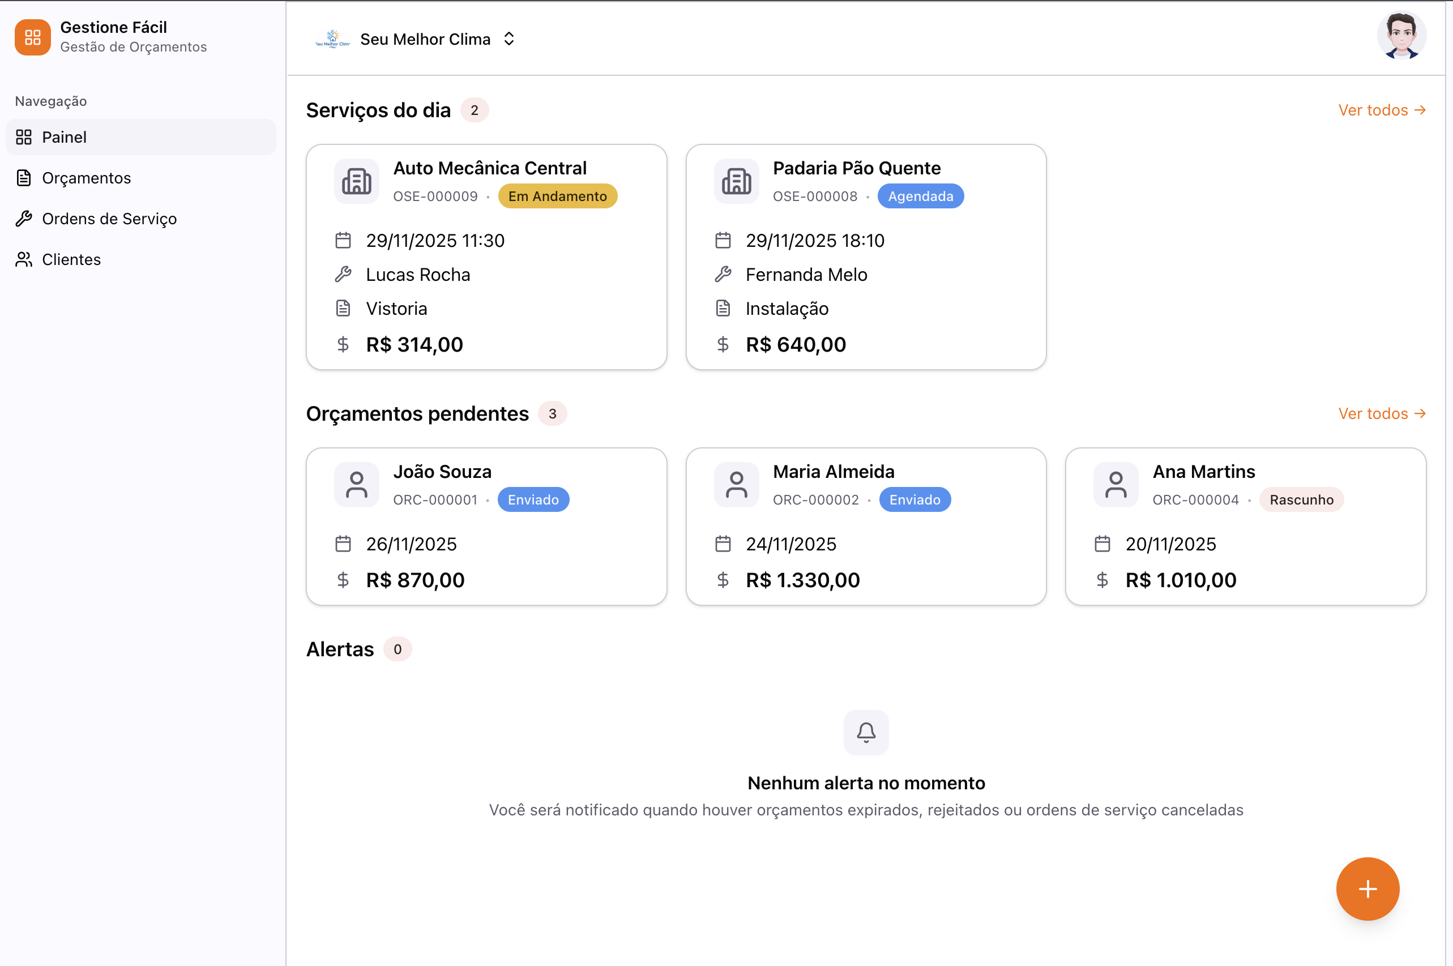This screenshot has width=1453, height=966.
Task: Click the Seu Melhor Clima company logo
Action: (x=332, y=39)
